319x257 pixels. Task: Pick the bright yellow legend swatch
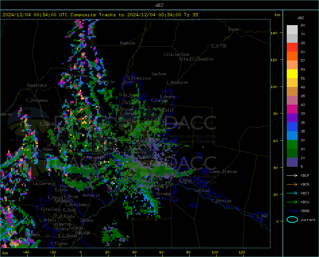(x=292, y=74)
